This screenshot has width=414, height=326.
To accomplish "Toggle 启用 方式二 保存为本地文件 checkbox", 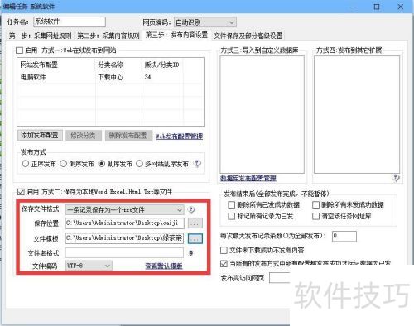I will 21,191.
